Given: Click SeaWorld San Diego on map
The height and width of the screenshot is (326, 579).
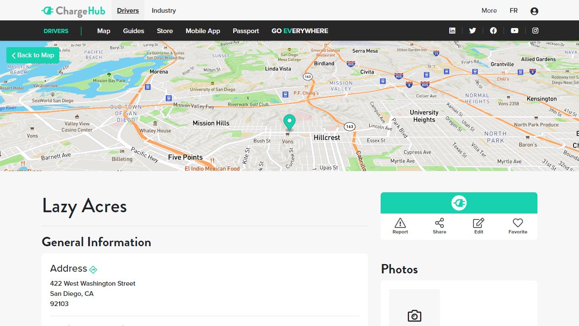Looking at the screenshot, I should (x=53, y=101).
